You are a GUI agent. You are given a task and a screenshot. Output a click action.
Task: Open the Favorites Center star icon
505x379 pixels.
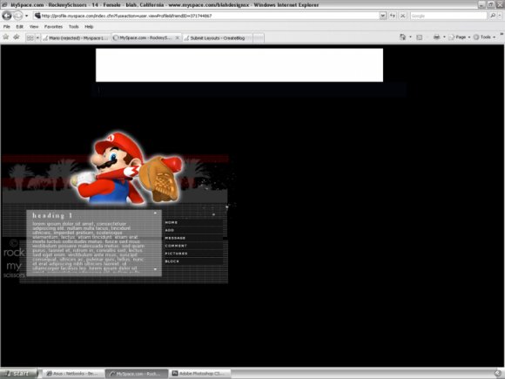[6, 37]
